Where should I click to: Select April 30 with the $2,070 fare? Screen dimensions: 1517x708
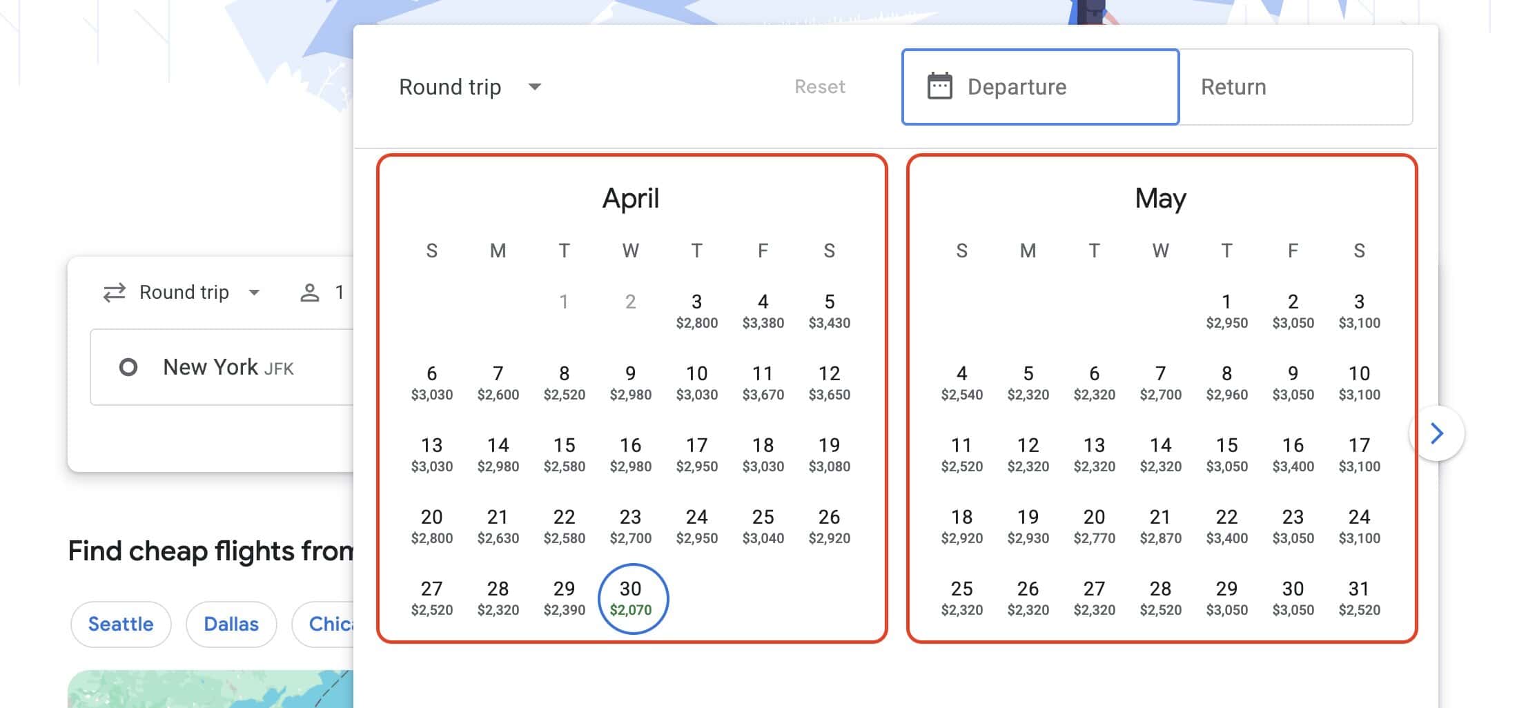632,598
